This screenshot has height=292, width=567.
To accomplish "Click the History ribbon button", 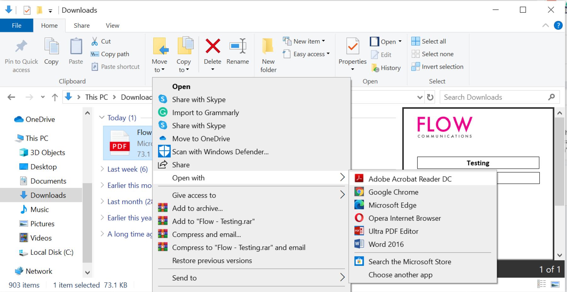I will (x=386, y=68).
